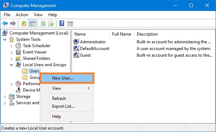
Task: Click the Event Viewer icon
Action: [x=18, y=52]
